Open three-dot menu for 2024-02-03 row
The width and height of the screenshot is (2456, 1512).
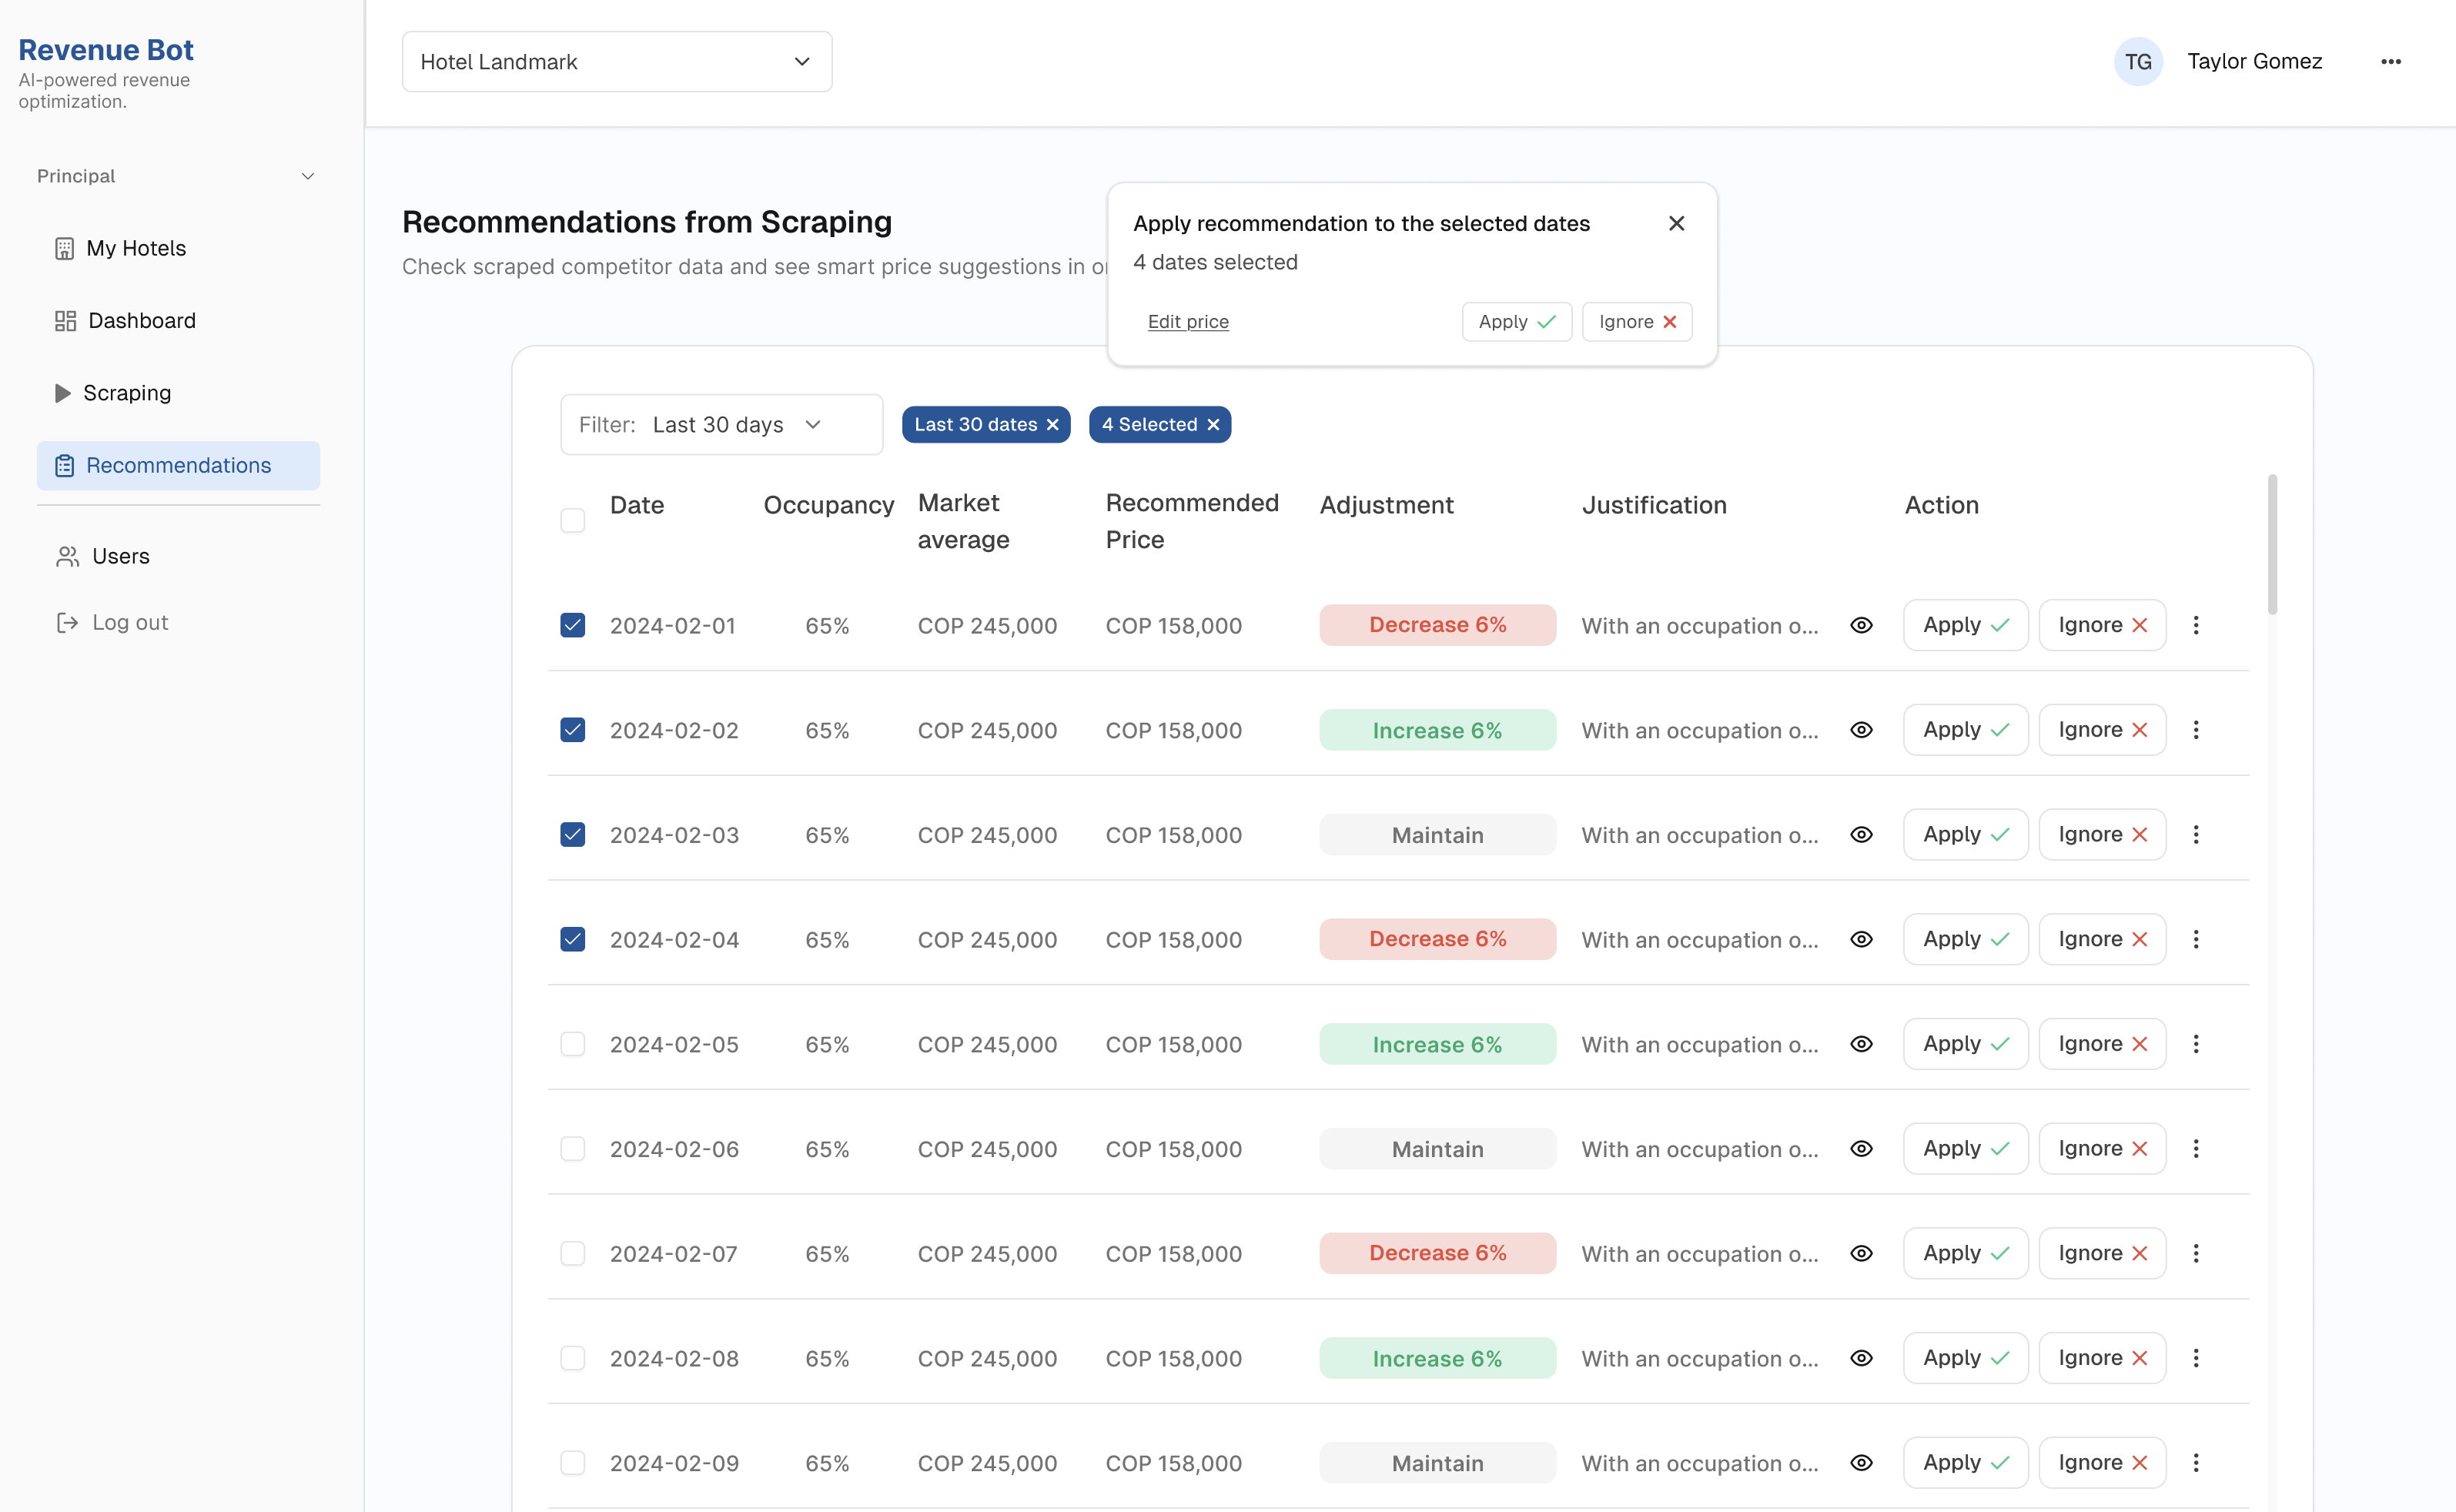2195,834
